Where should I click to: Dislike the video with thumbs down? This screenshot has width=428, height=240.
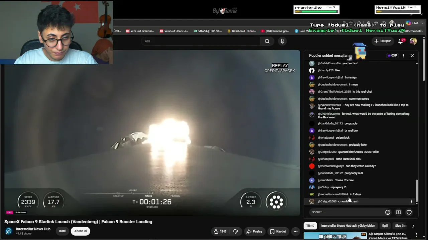point(235,231)
